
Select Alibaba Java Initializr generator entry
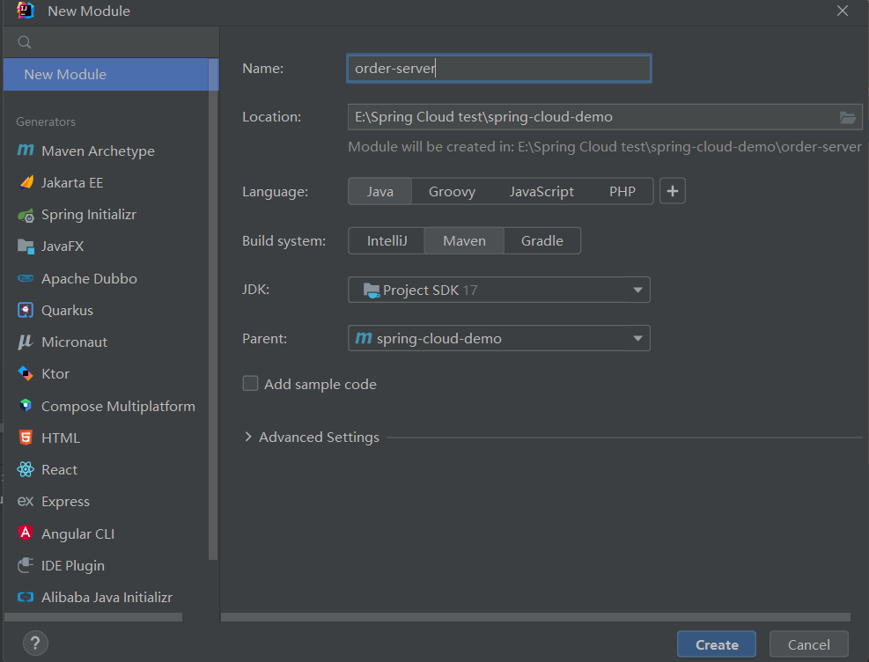coord(107,597)
